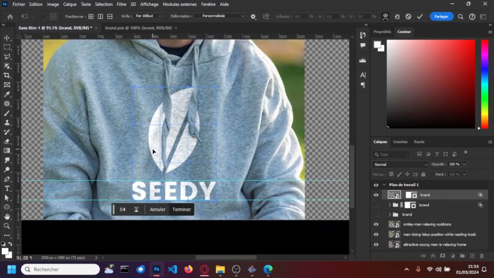The image size is (494, 278).
Task: Select the Eyedropper tool
Action: pyautogui.click(x=7, y=94)
